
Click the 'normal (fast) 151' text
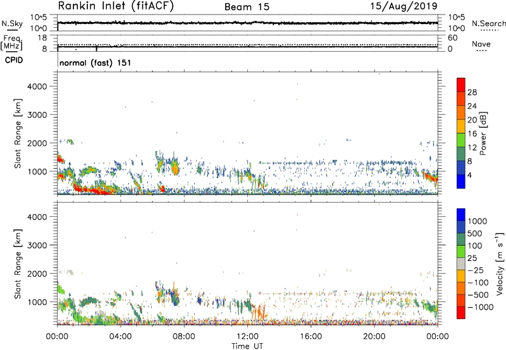(x=96, y=63)
